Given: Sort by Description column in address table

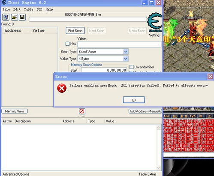Looking at the screenshot, I should pyautogui.click(x=37, y=121).
